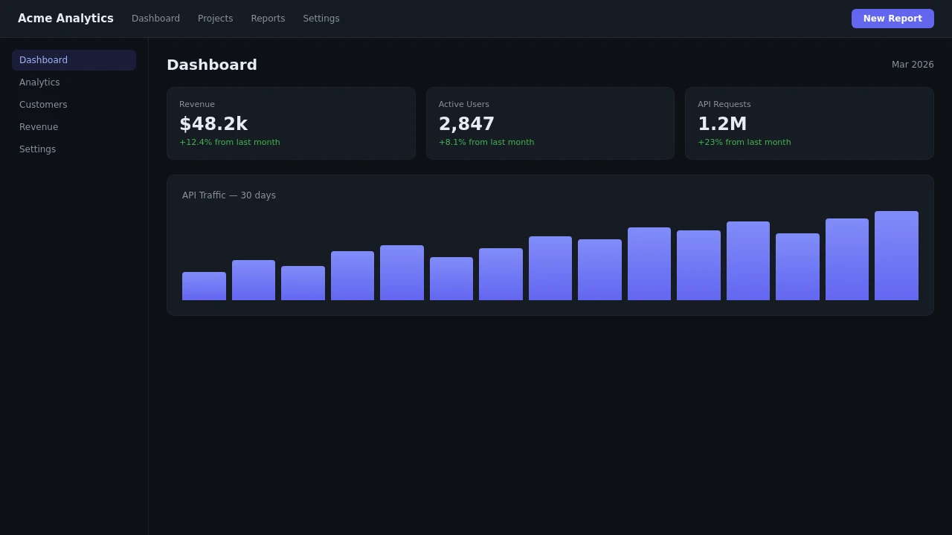This screenshot has height=535, width=952.
Task: Click the API Requests stat card
Action: tap(809, 123)
